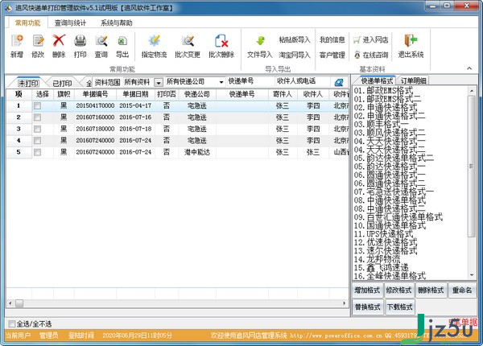Select the 未打印 tab
The image size is (483, 346).
[x=28, y=83]
